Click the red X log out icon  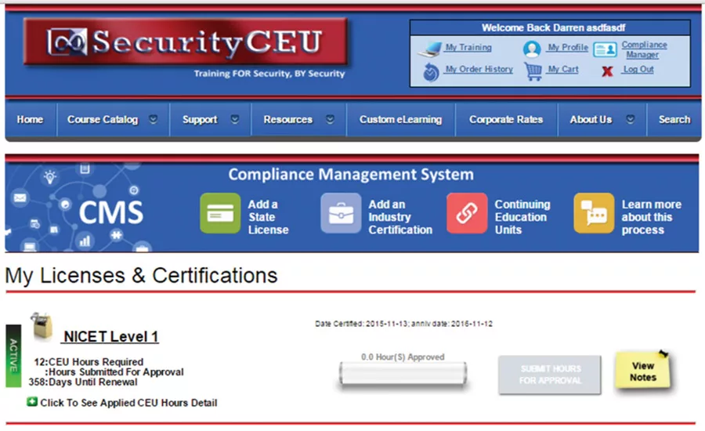pyautogui.click(x=607, y=71)
